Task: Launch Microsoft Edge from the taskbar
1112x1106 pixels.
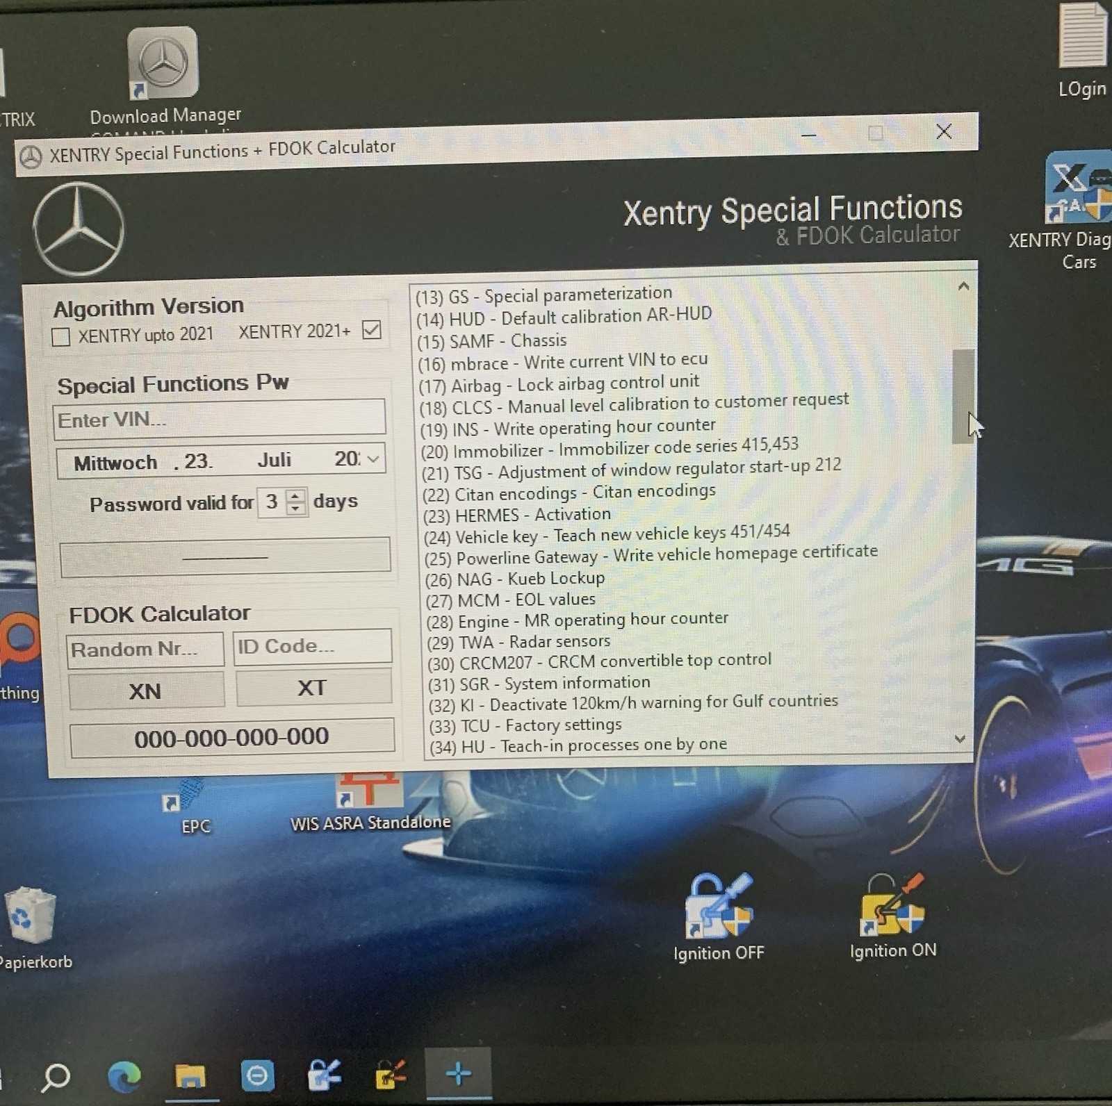Action: point(124,1077)
